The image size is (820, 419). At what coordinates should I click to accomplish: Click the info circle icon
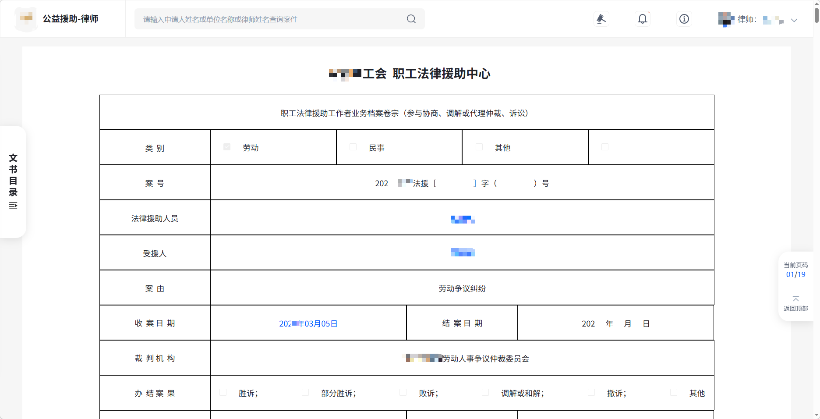pyautogui.click(x=684, y=19)
